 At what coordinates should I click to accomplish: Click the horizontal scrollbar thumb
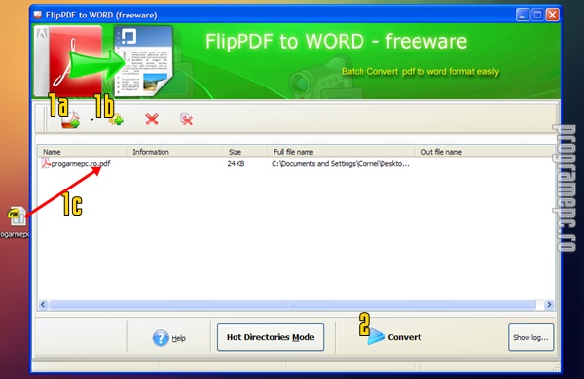click(x=292, y=305)
